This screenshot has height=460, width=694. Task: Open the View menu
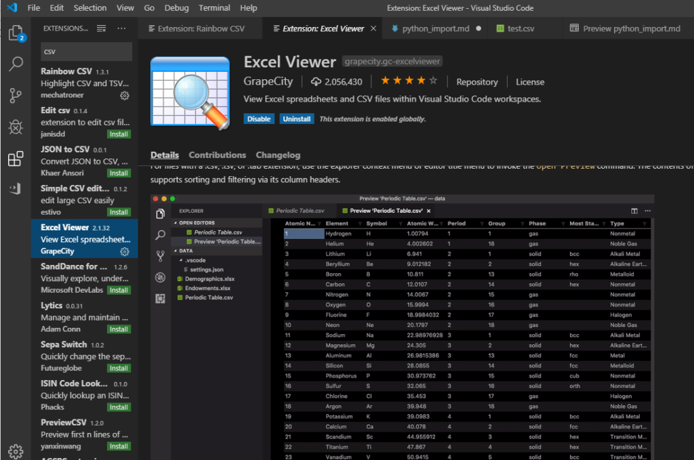coord(125,7)
